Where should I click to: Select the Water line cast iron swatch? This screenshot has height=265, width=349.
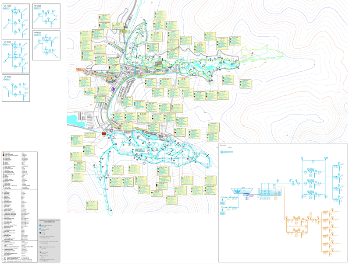(40, 226)
